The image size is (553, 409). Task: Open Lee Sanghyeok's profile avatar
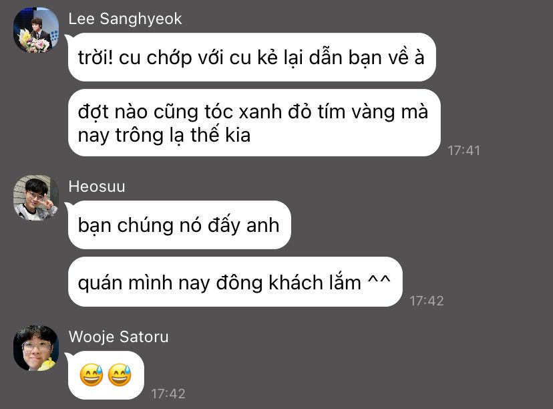pyautogui.click(x=36, y=30)
